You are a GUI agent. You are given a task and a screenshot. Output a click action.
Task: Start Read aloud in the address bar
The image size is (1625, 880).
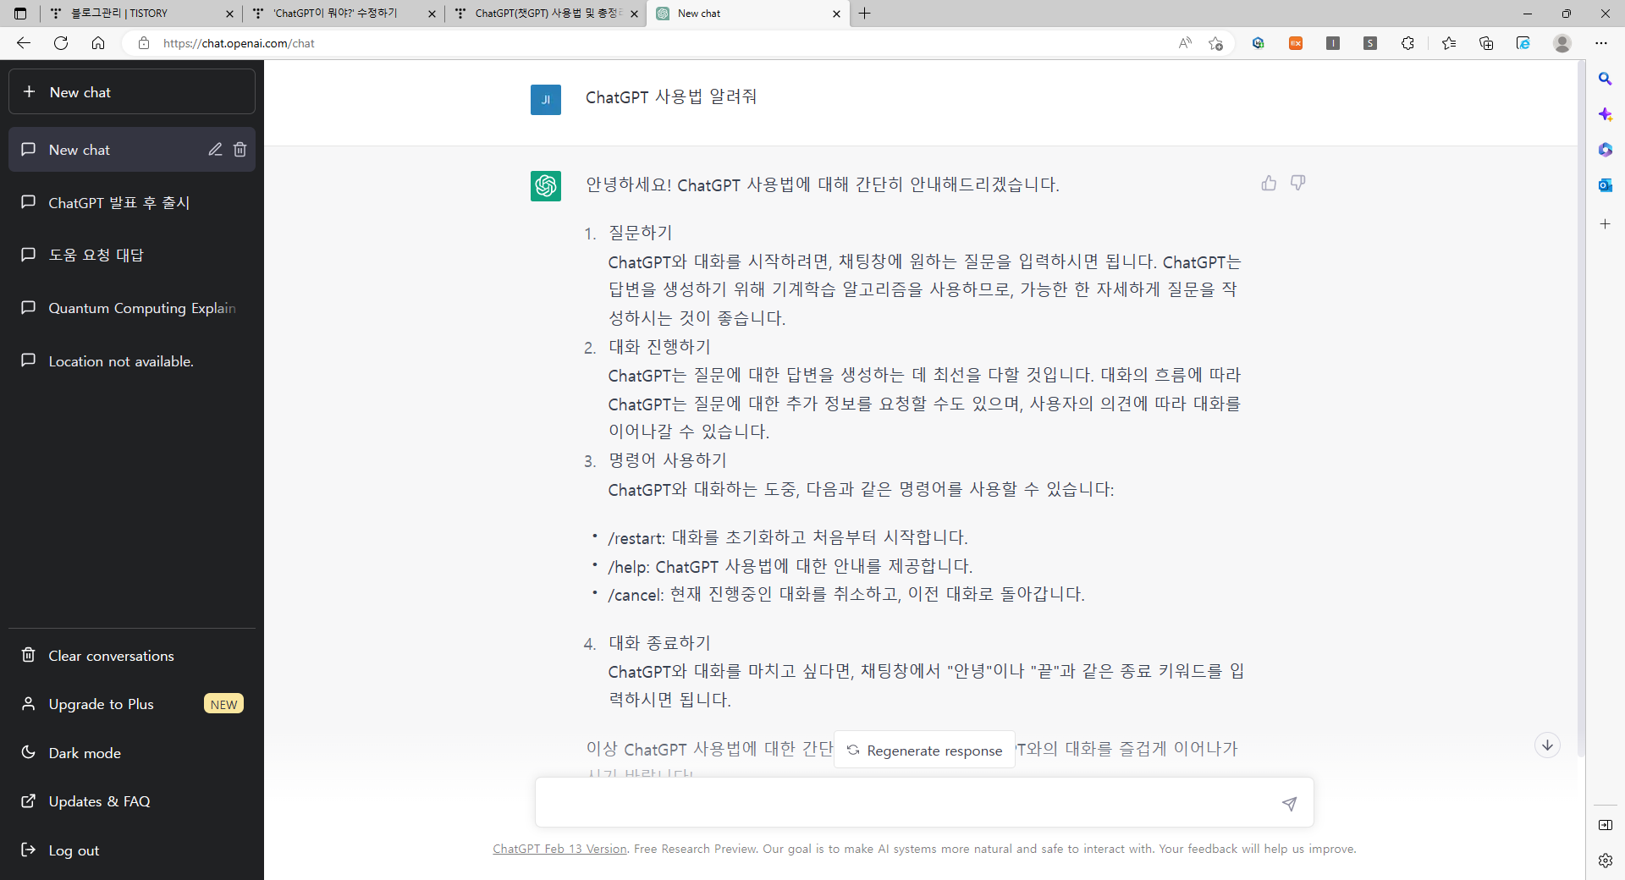(x=1184, y=43)
